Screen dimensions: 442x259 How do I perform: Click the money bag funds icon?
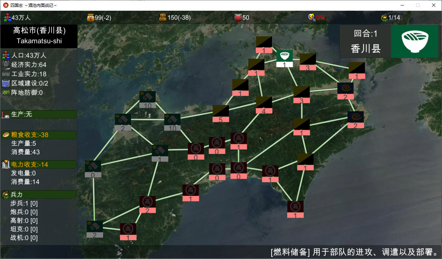(90, 18)
